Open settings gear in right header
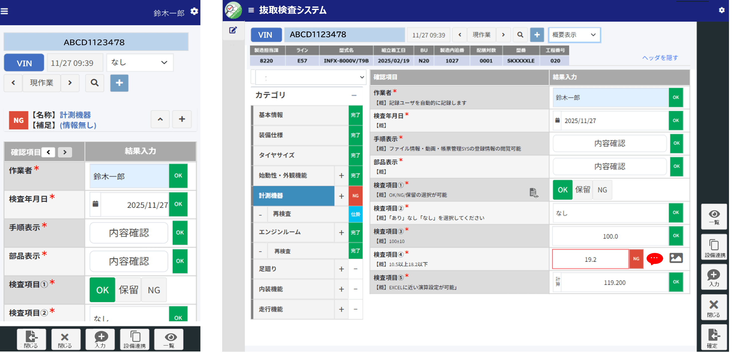The width and height of the screenshot is (734, 353). click(x=721, y=10)
